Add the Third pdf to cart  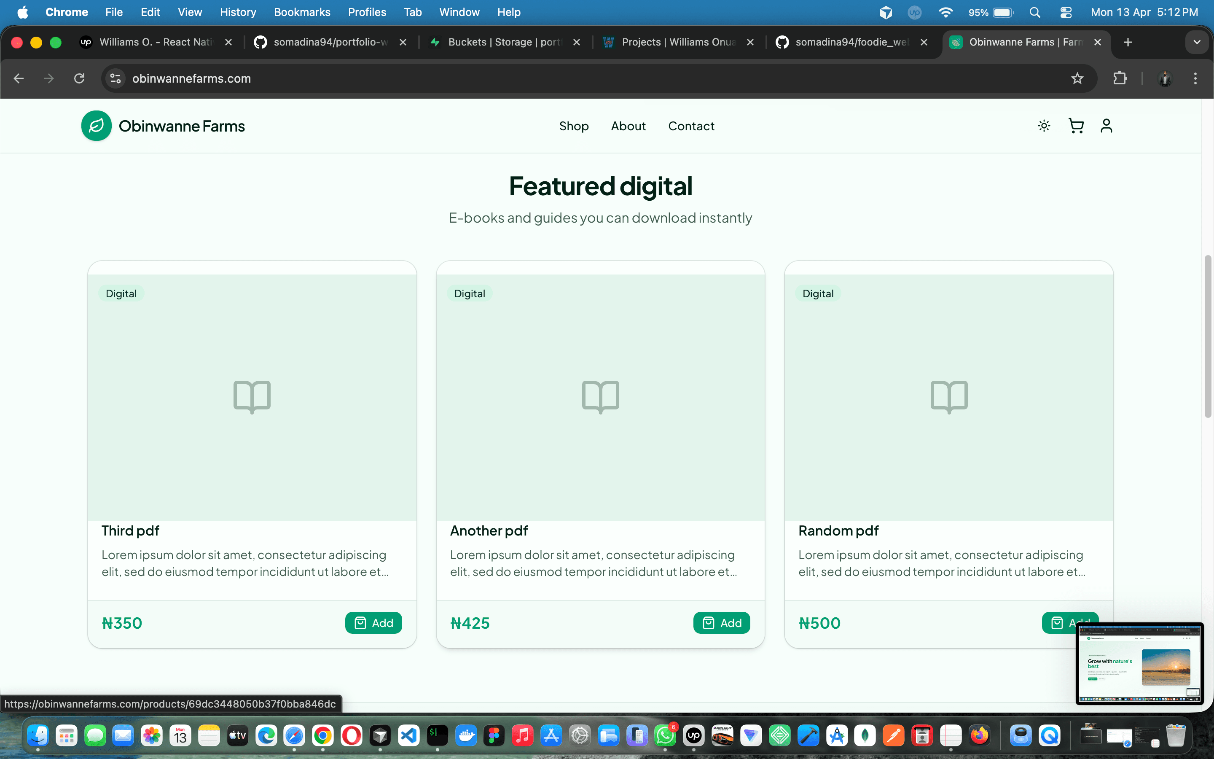373,622
